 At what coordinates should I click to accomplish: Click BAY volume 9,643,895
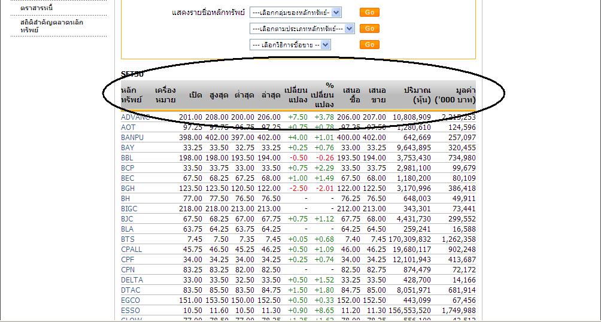414,148
